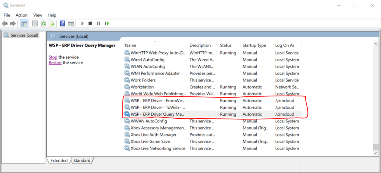Click Network Se... log on cell for Workstation
Viewport: 381px width, 173px height.
point(287,87)
